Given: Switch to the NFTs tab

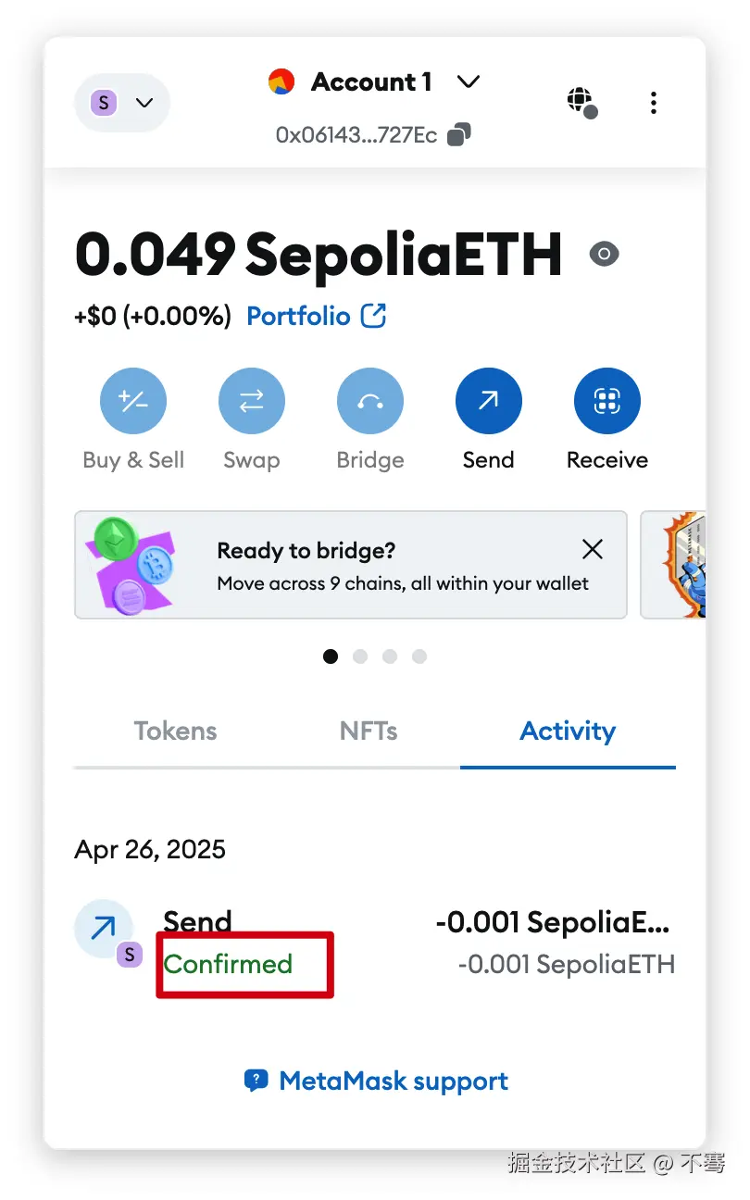Looking at the screenshot, I should click(x=369, y=731).
